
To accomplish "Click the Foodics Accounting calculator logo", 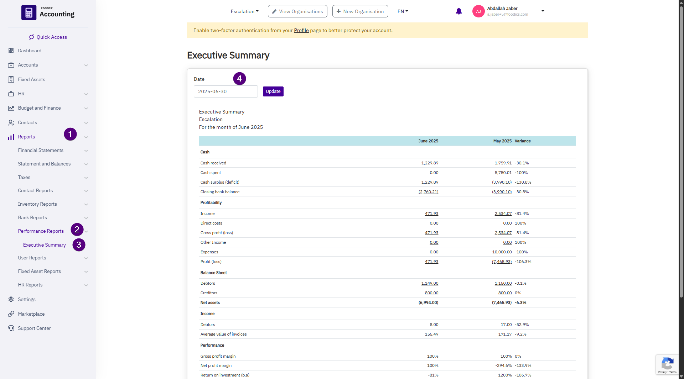I will pyautogui.click(x=29, y=13).
